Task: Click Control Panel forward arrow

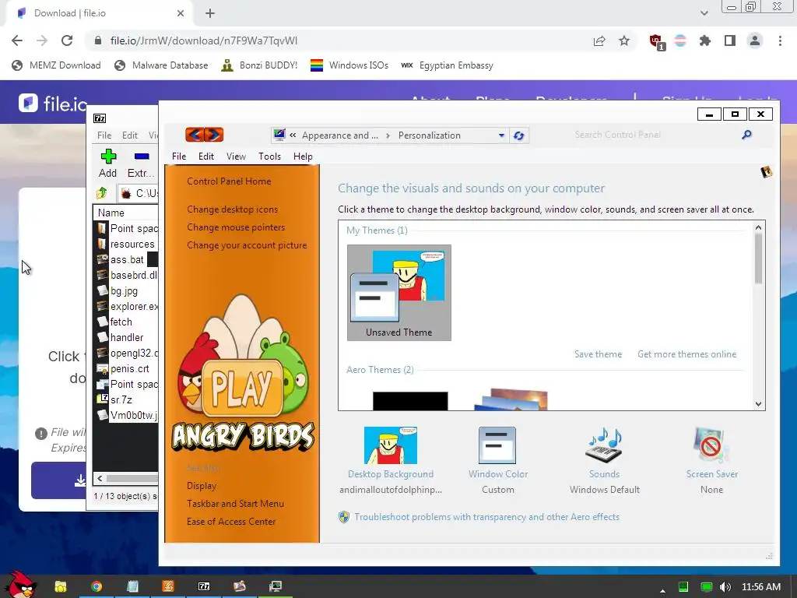Action: pos(214,135)
